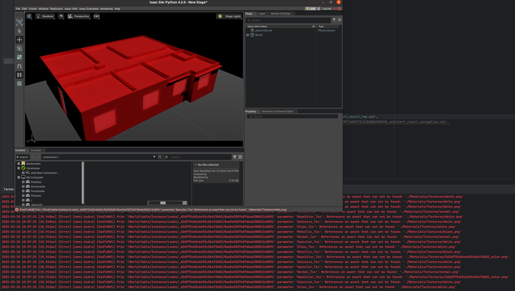The image size is (515, 291).
Task: Open the Perspective camera dropdown
Action: 79,16
